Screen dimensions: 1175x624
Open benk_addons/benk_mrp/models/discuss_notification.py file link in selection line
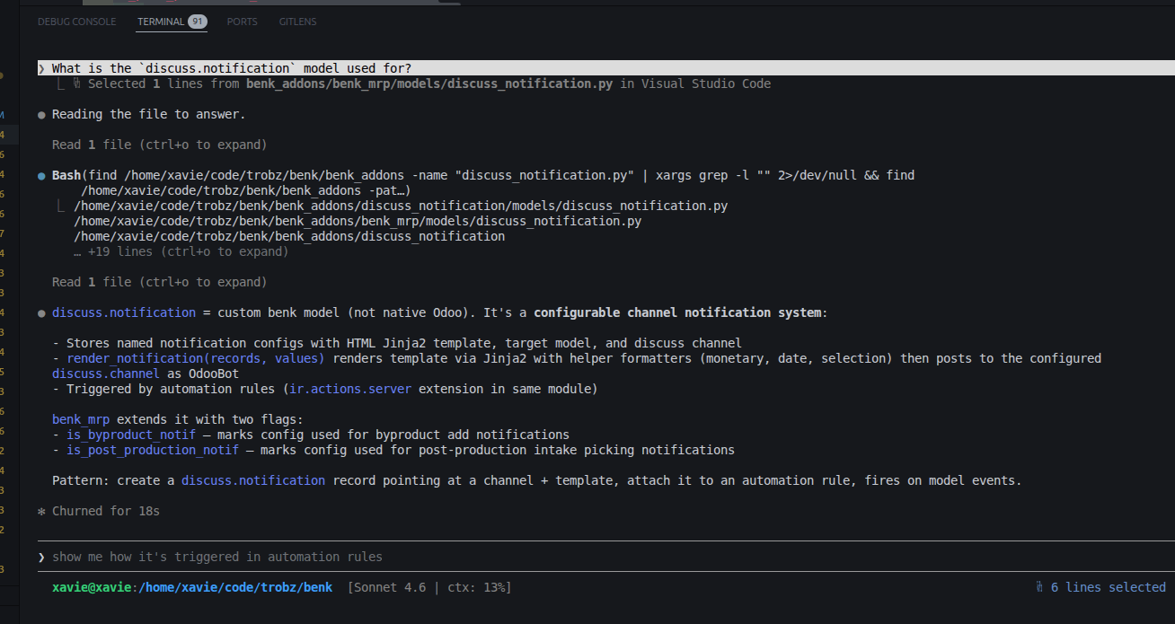[430, 83]
